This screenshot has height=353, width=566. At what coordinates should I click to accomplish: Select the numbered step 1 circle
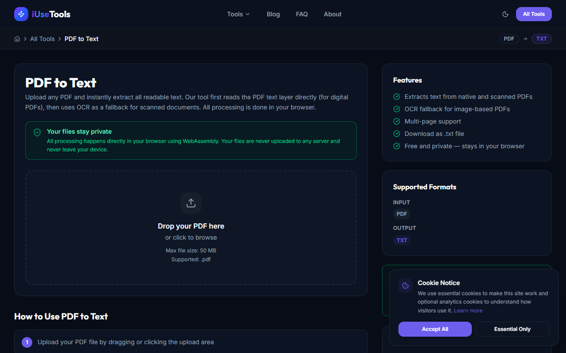(27, 342)
